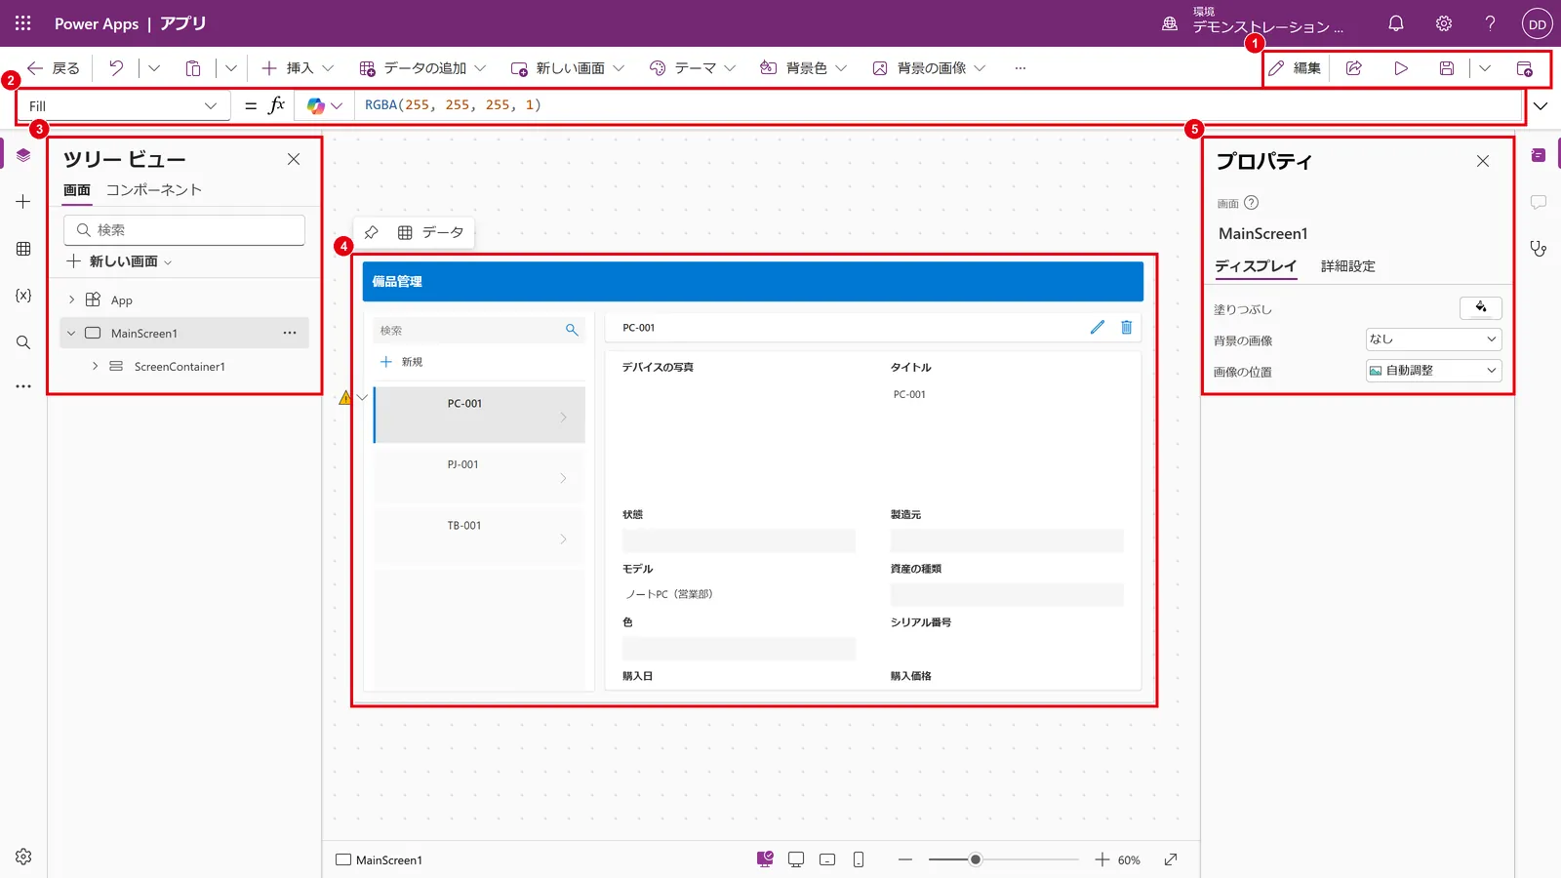Preview the app with the play icon
The width and height of the screenshot is (1561, 878).
[x=1401, y=68]
